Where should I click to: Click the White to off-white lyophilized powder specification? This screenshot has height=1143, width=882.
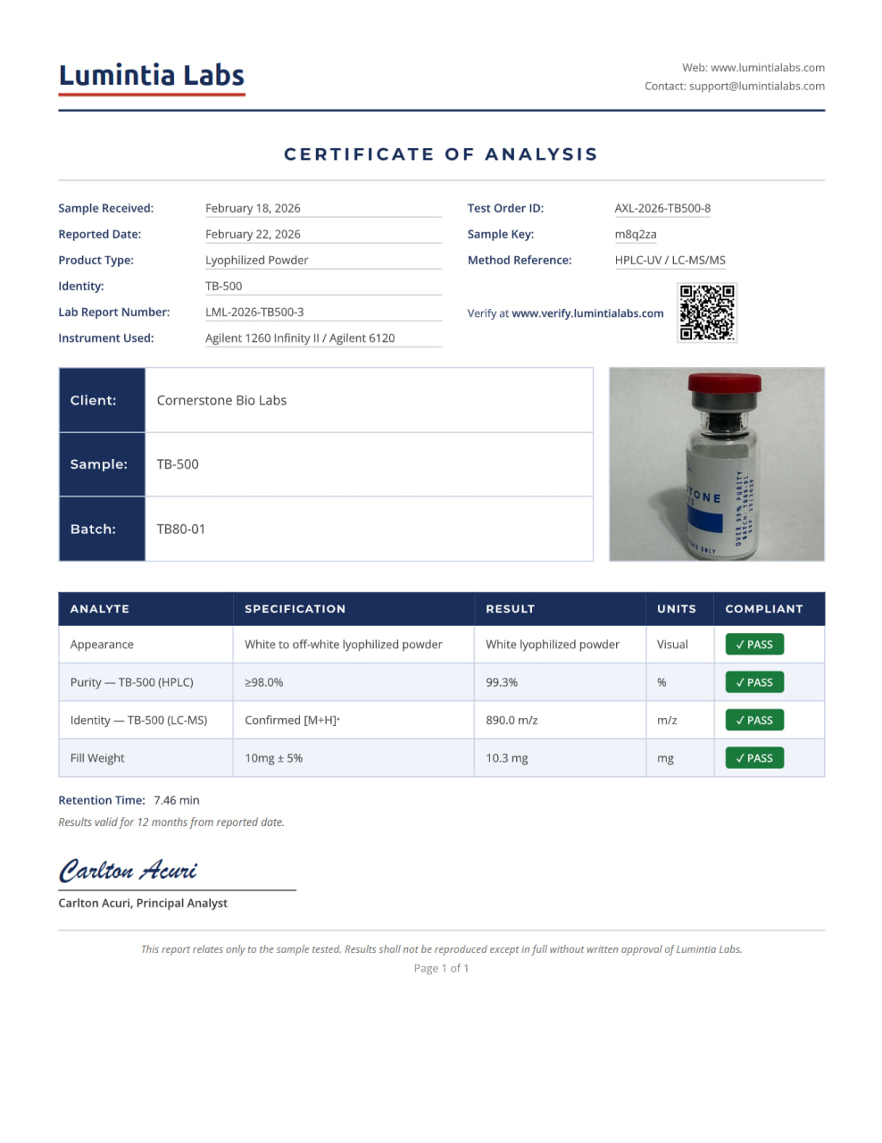click(x=344, y=645)
